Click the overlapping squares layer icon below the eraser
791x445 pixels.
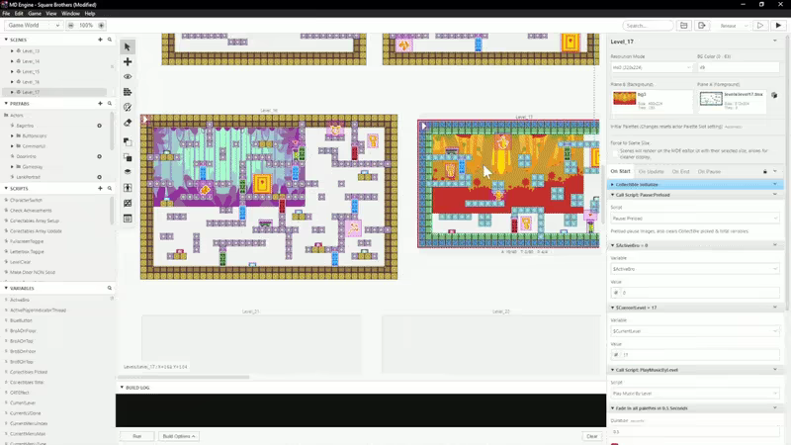point(128,141)
